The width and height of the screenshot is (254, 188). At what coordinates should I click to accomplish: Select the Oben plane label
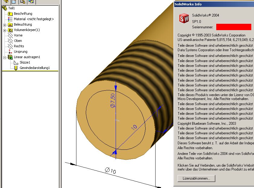pos(18,41)
